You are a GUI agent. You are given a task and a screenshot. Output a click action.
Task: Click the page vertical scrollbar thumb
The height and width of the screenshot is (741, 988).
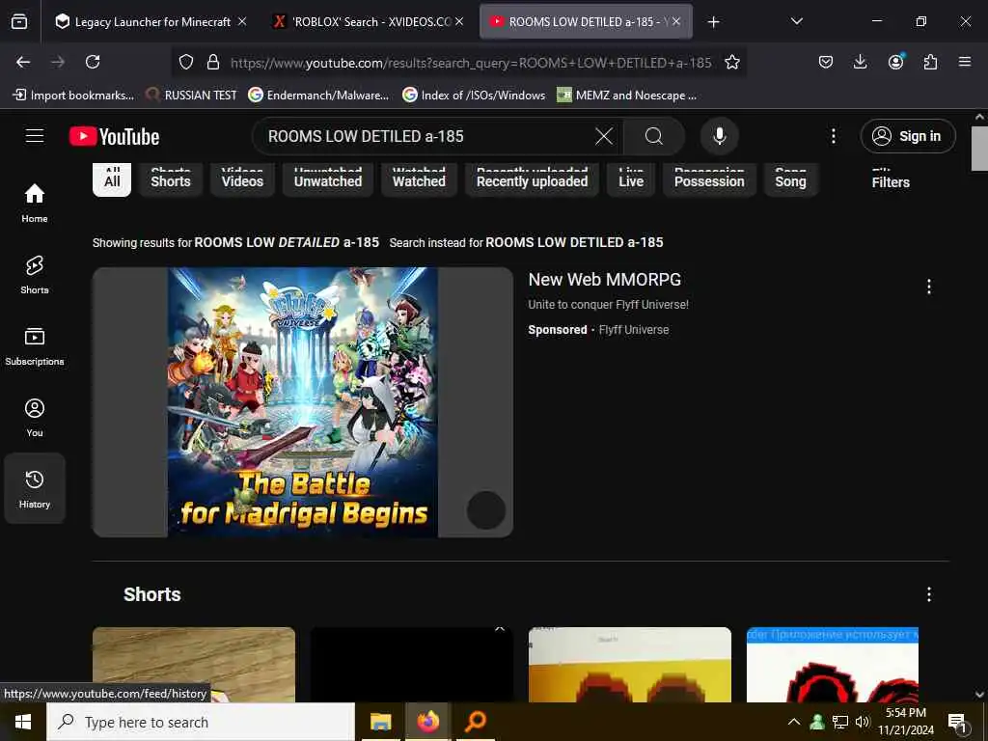click(979, 148)
